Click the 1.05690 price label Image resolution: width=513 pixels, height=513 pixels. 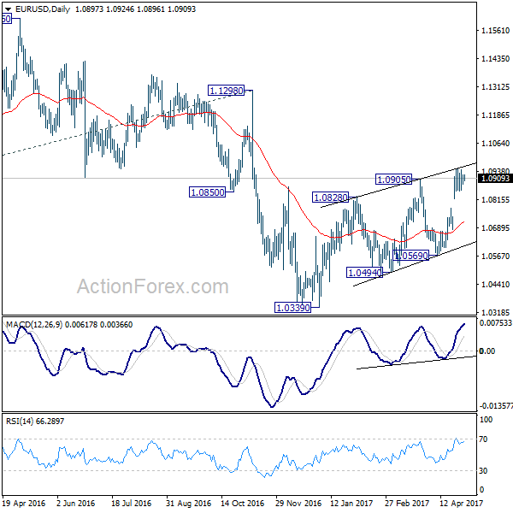point(411,255)
